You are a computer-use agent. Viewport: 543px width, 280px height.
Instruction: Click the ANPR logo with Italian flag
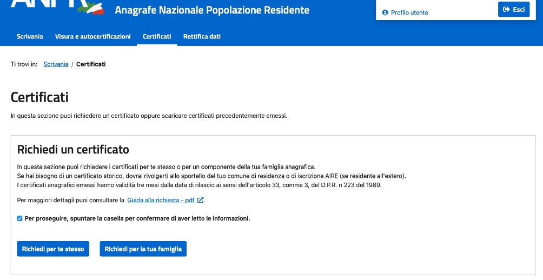[57, 7]
